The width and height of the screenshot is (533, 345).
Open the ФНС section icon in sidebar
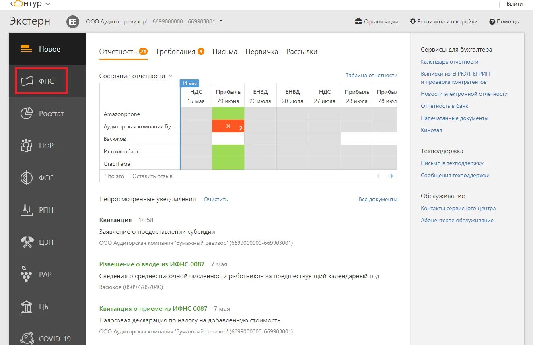click(27, 81)
